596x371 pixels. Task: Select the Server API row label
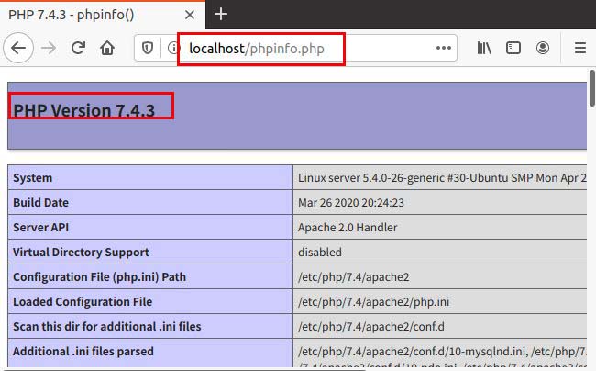click(x=40, y=227)
